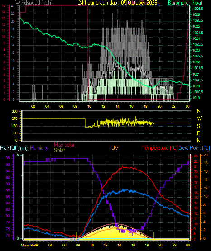Click barometer scale value 1023
Image resolution: width=211 pixels, height=251 pixels.
click(x=196, y=50)
